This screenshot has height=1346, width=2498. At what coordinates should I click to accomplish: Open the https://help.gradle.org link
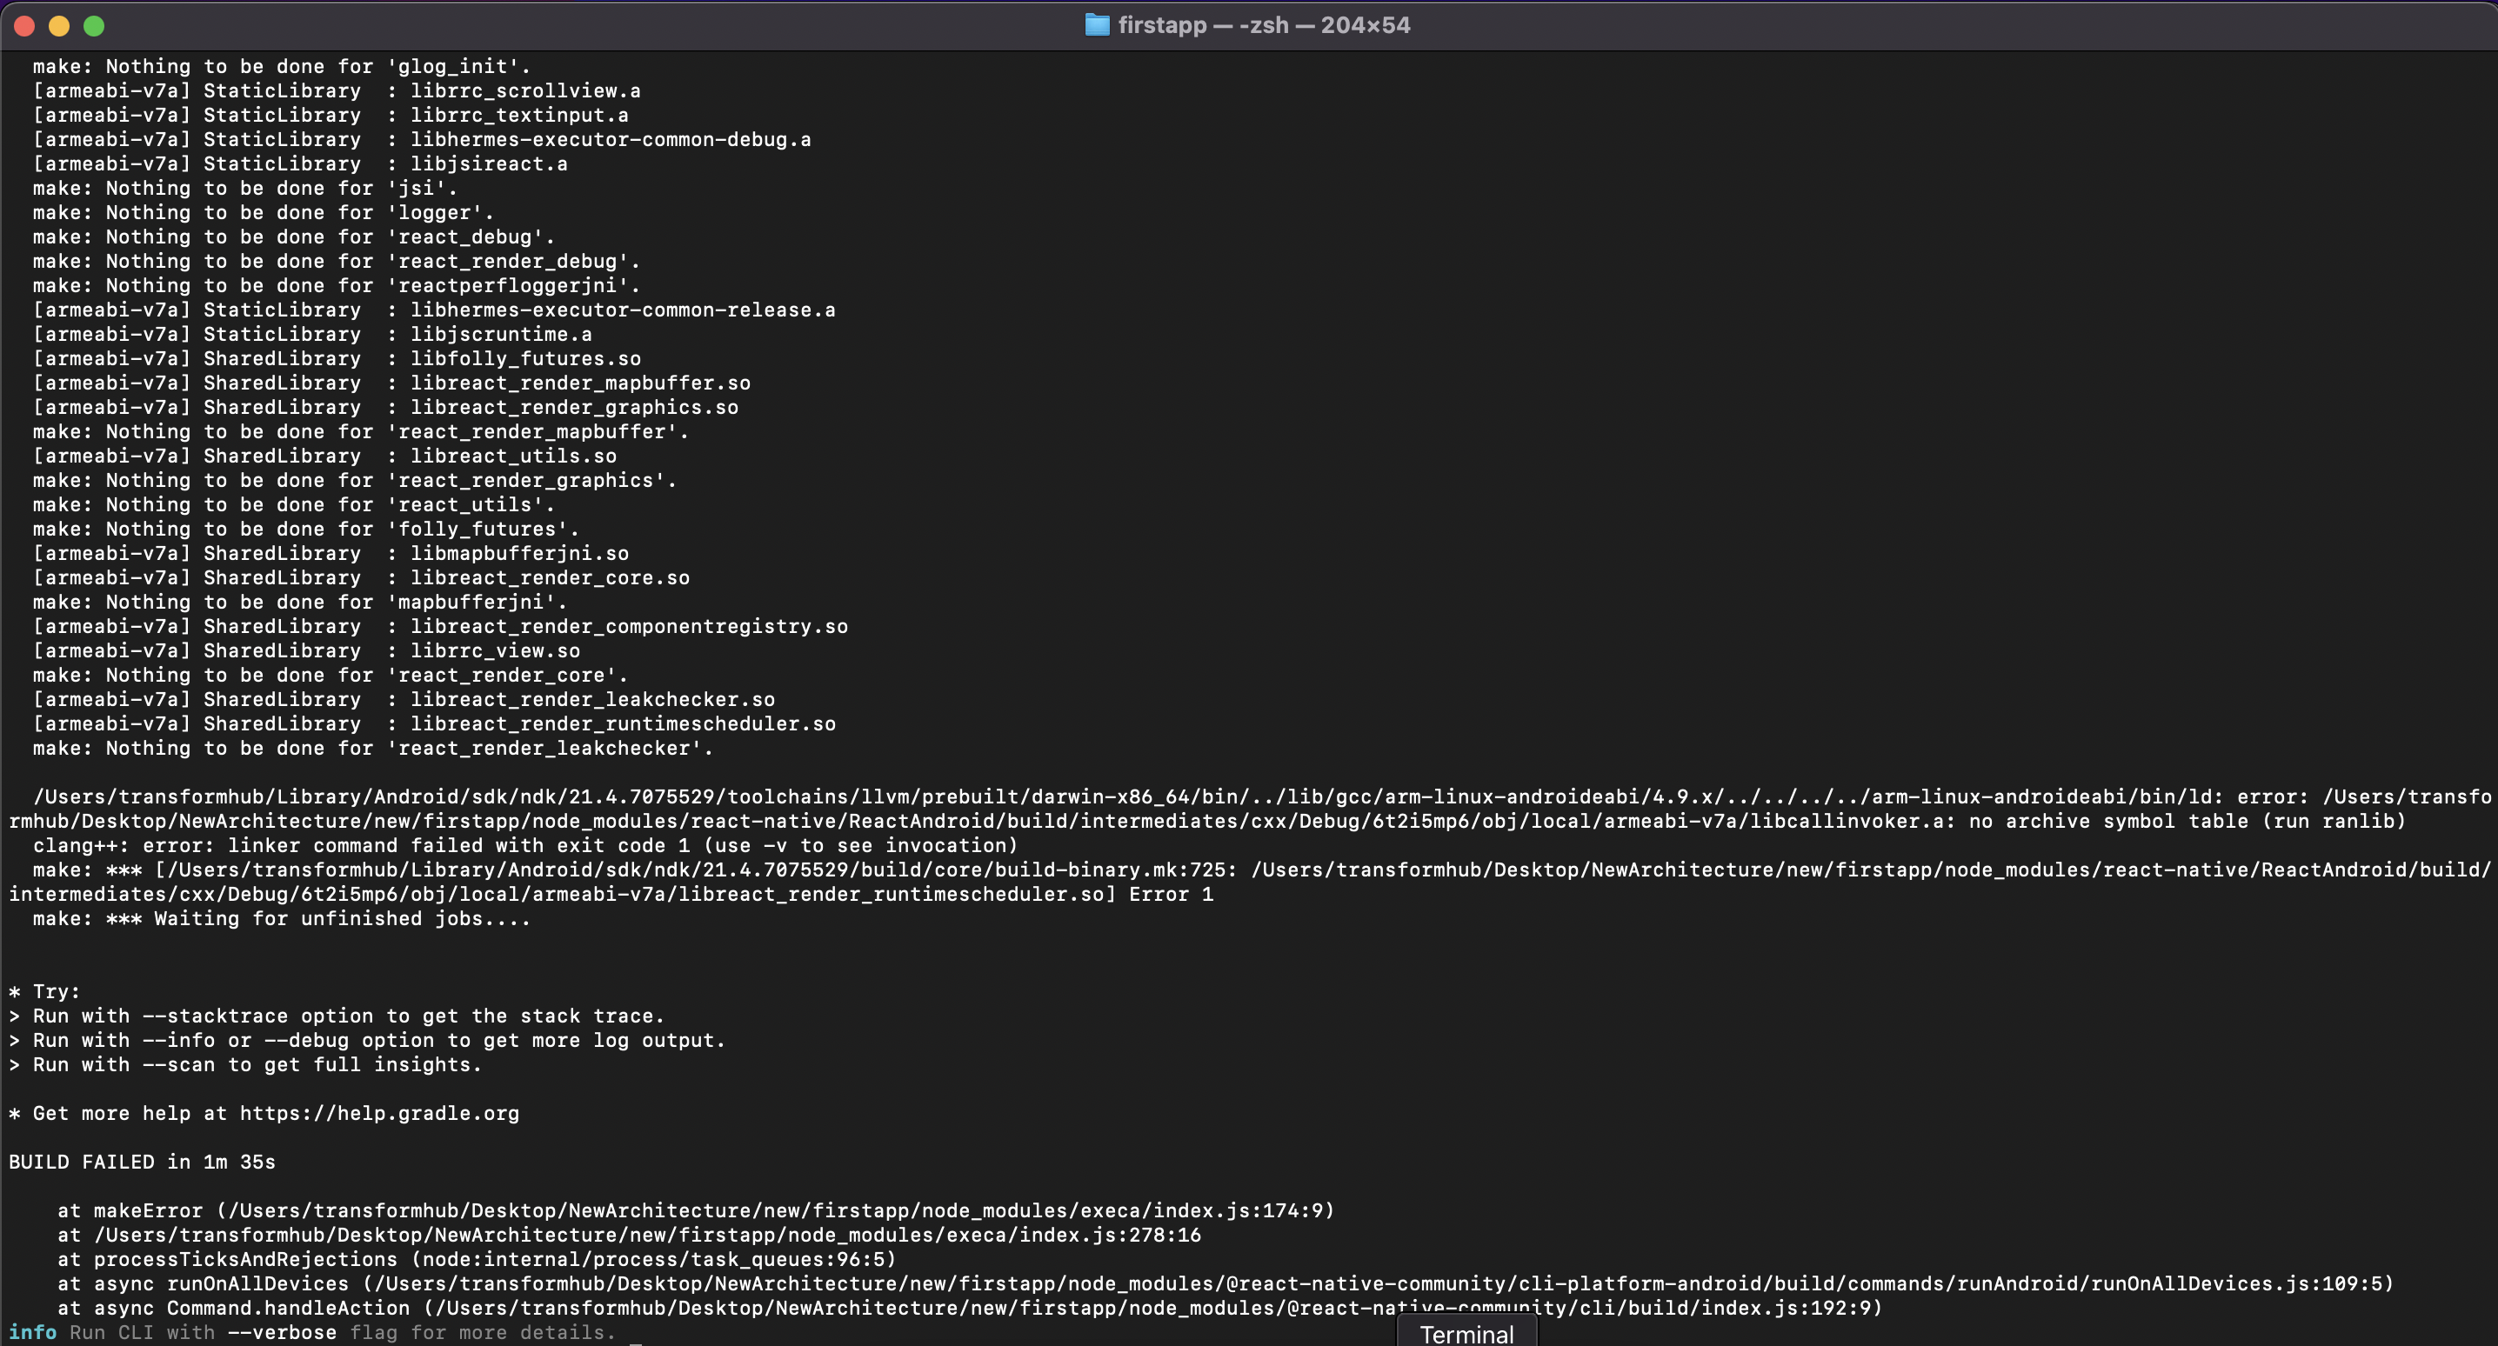click(378, 1113)
